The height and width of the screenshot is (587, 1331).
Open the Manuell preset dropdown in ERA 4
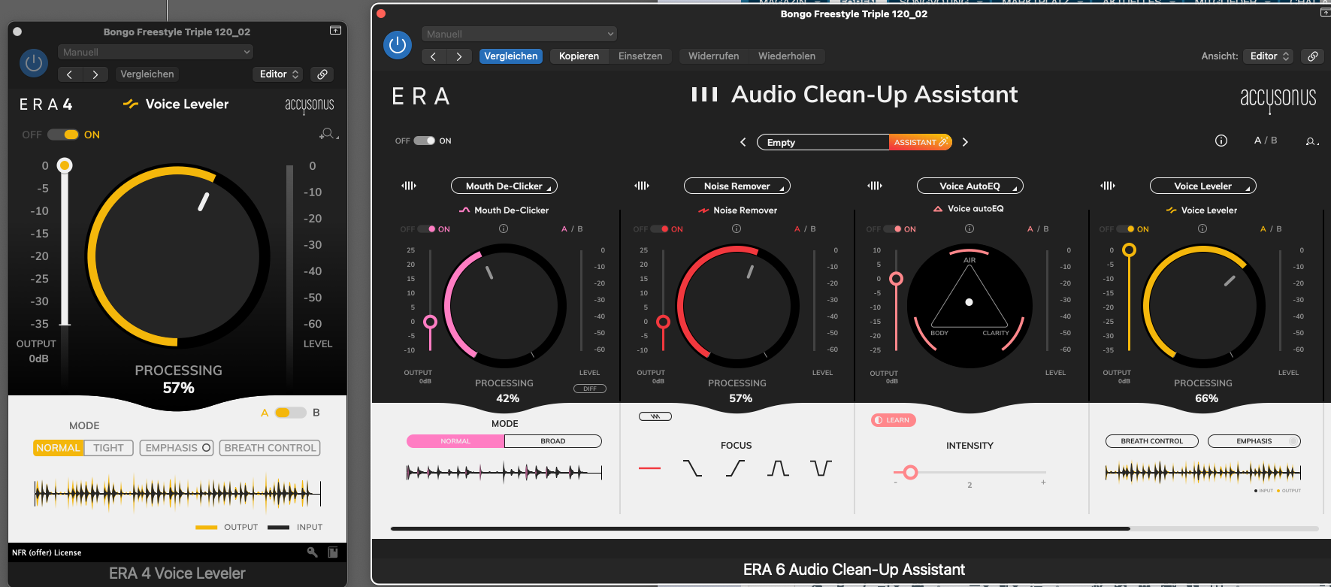coord(156,52)
